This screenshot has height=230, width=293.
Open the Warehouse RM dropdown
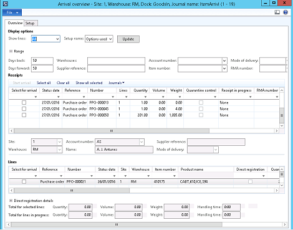point(59,150)
